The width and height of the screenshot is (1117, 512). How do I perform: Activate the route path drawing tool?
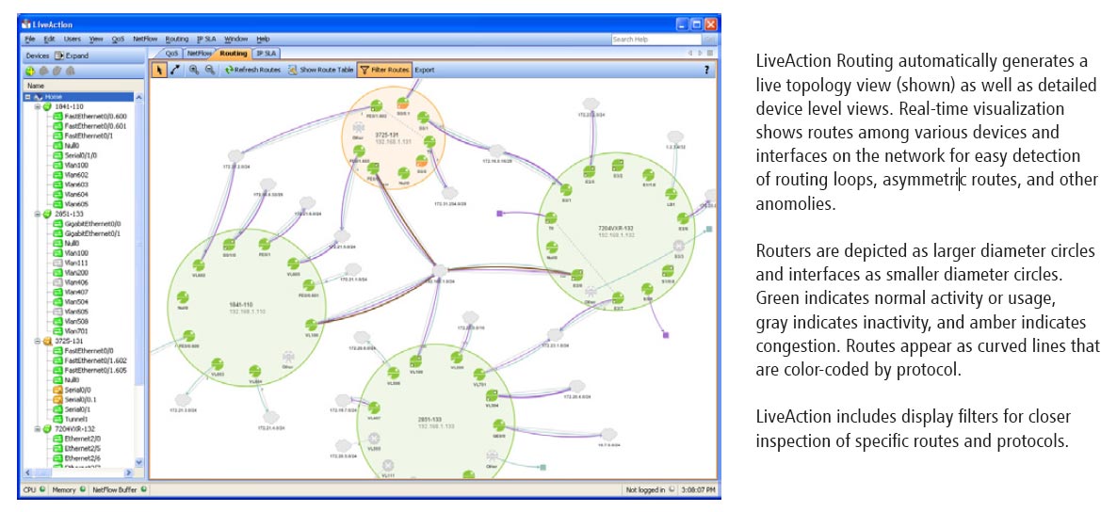(x=175, y=70)
